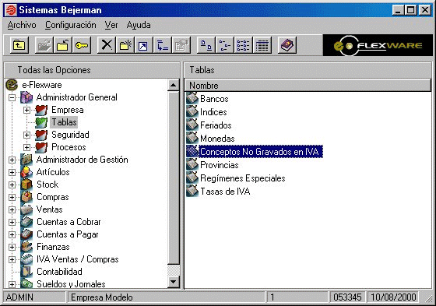
Task: Click the Nombre column header
Action: 308,86
